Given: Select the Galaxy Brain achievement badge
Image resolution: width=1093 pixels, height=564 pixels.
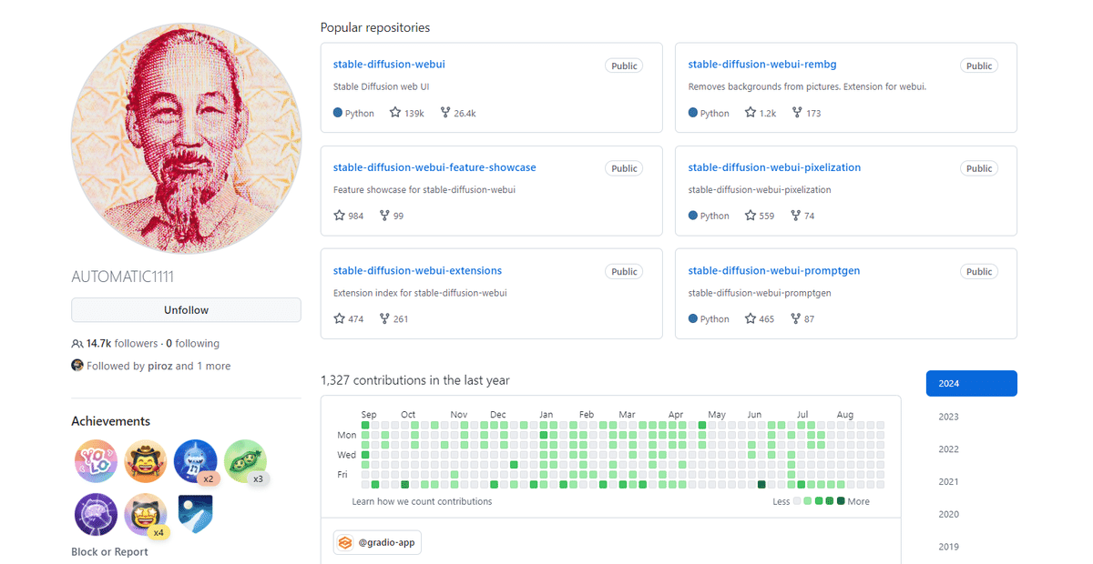Looking at the screenshot, I should (96, 514).
